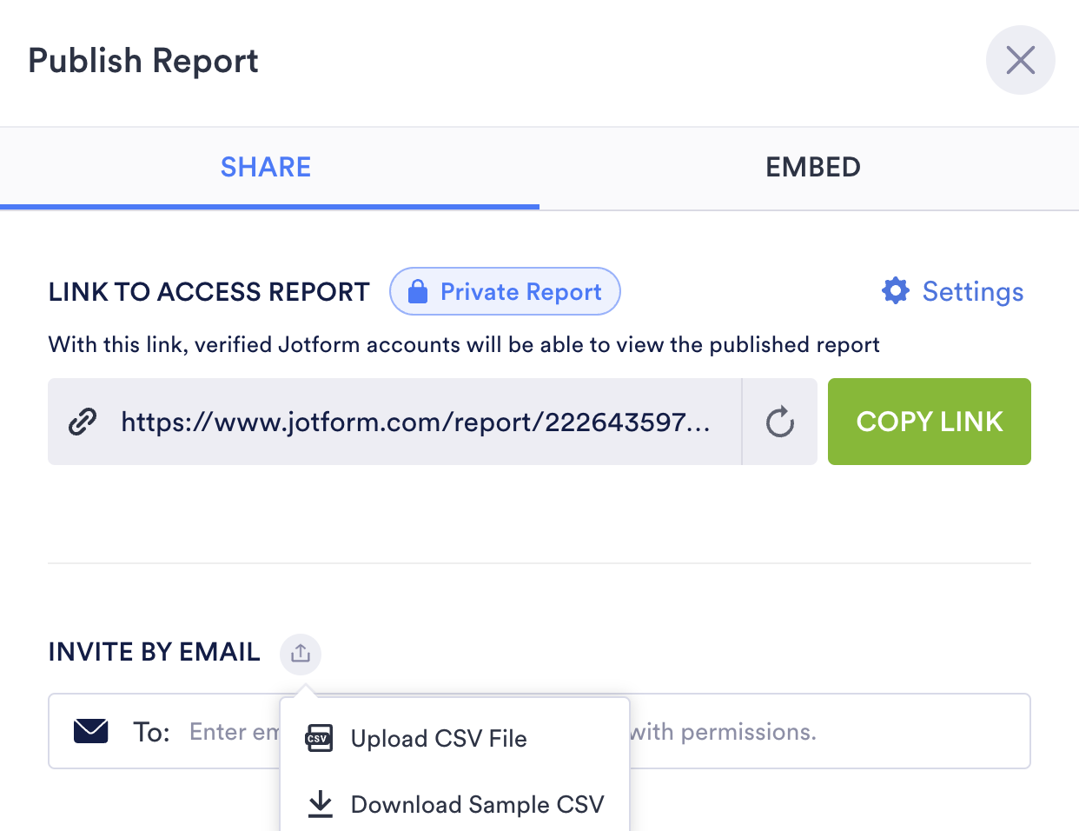This screenshot has width=1079, height=831.
Task: Click the envelope icon in the email field
Action: pyautogui.click(x=91, y=731)
